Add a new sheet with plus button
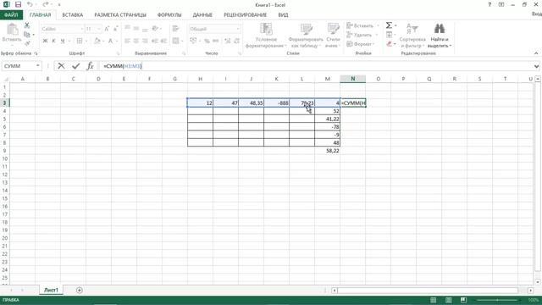The width and height of the screenshot is (542, 305). [79, 290]
